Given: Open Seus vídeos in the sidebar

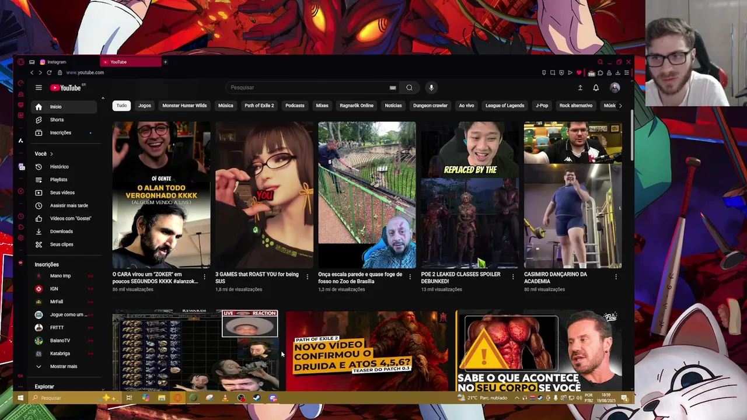Looking at the screenshot, I should pos(64,192).
